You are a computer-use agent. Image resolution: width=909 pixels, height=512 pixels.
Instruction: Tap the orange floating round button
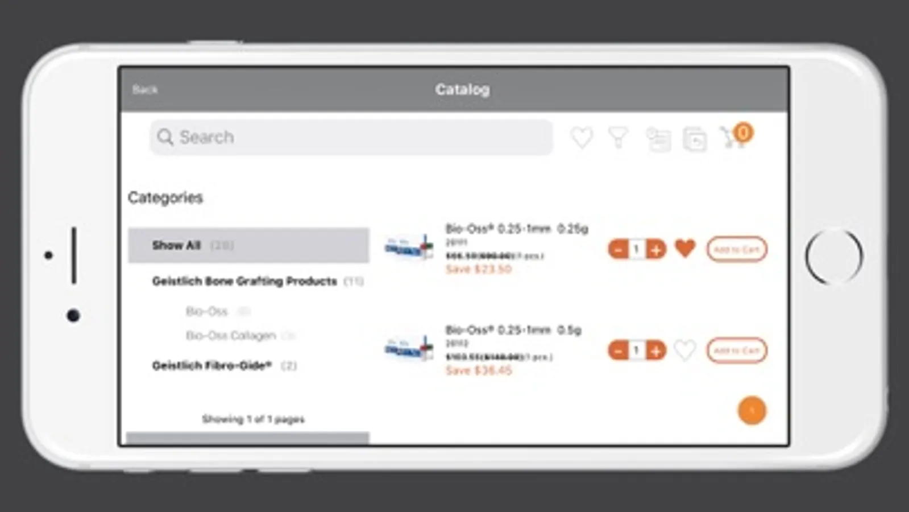[x=752, y=410]
